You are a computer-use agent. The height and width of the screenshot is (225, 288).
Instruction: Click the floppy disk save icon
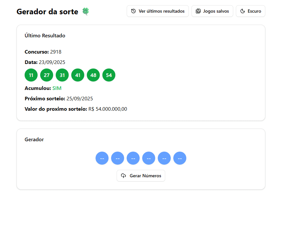coord(198,11)
